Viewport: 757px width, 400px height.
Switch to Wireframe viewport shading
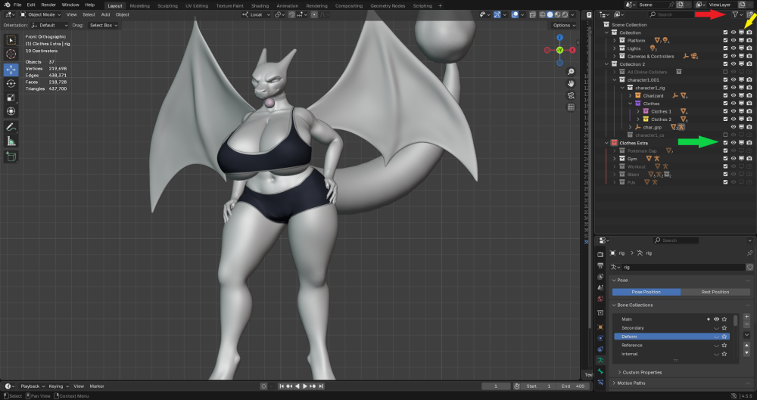click(x=543, y=15)
